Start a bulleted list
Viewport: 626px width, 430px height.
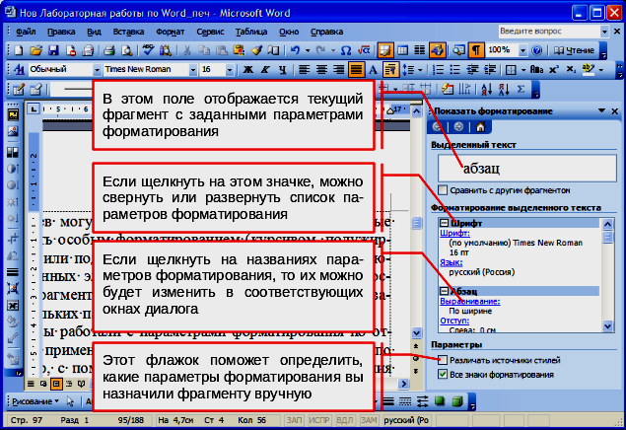click(x=454, y=69)
